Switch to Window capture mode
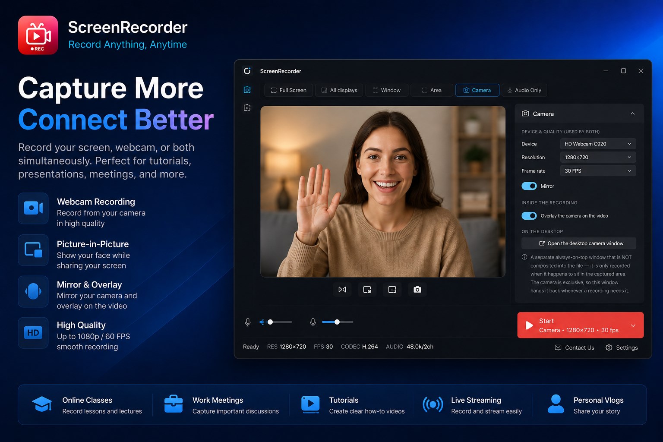This screenshot has width=663, height=442. click(387, 90)
